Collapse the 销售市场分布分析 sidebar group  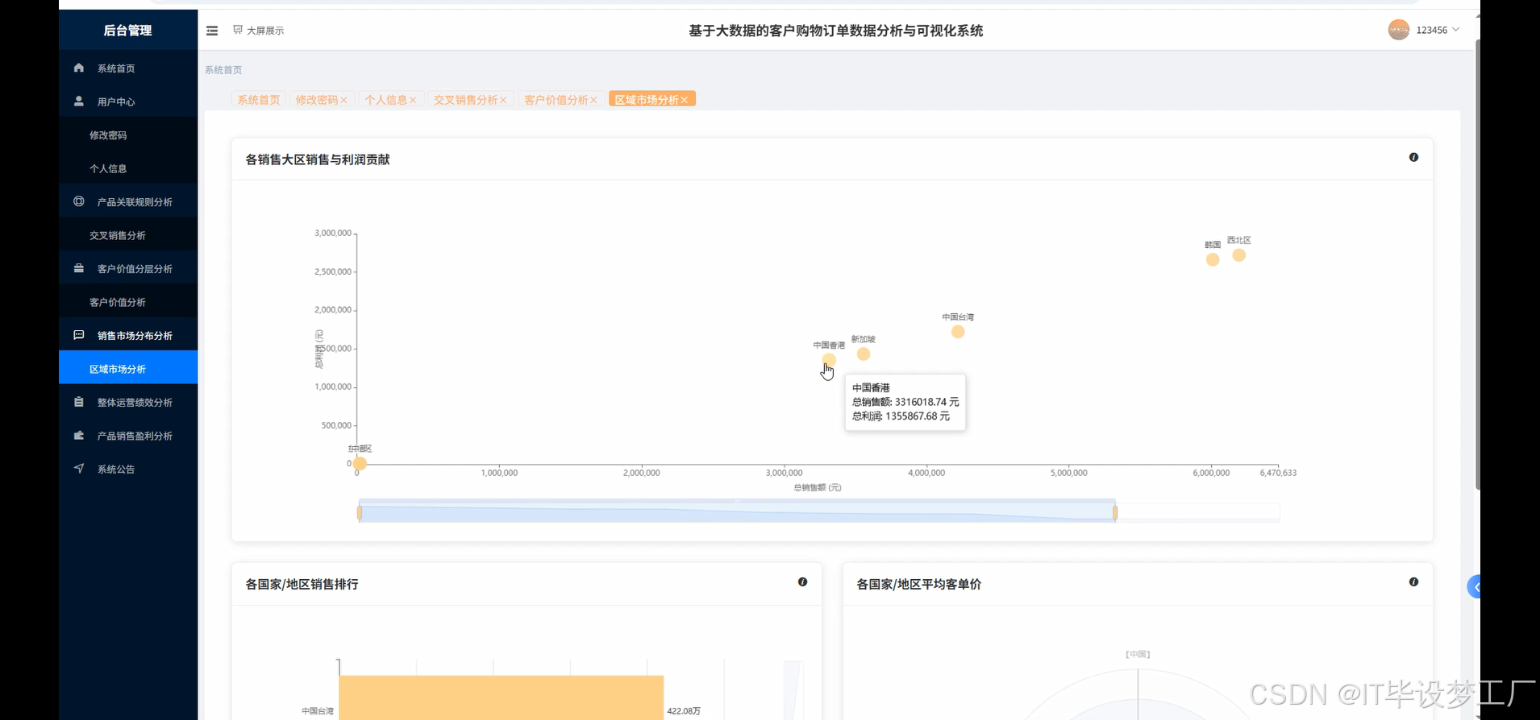[128, 335]
